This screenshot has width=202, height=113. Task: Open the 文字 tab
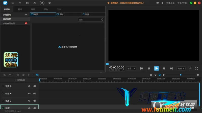click(59, 9)
